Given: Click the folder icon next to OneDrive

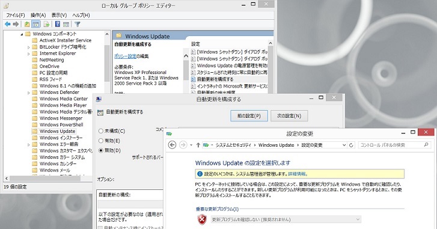Looking at the screenshot, I should click(x=35, y=66).
